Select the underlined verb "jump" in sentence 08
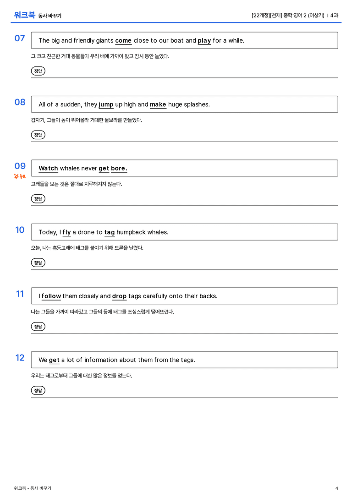The height and width of the screenshot is (498, 352). [106, 104]
